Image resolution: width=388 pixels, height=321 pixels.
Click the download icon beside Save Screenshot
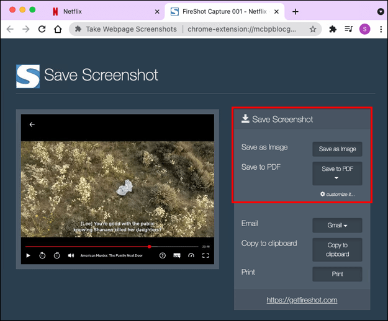coord(245,119)
